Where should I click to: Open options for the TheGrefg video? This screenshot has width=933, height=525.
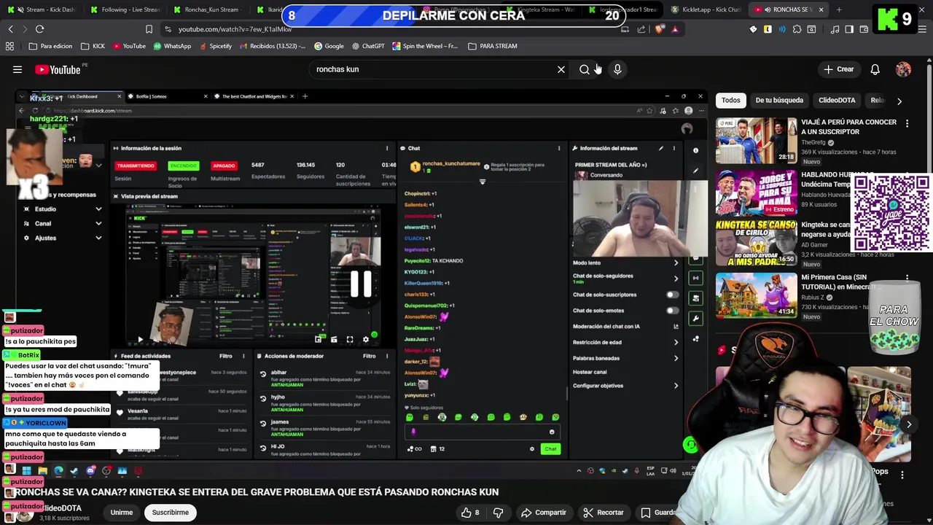pos(907,124)
